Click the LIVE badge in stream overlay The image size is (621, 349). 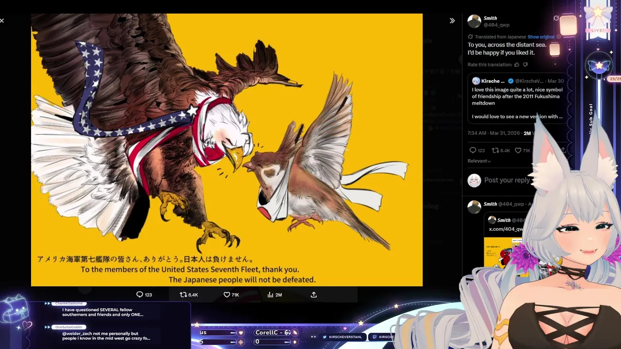tap(598, 31)
